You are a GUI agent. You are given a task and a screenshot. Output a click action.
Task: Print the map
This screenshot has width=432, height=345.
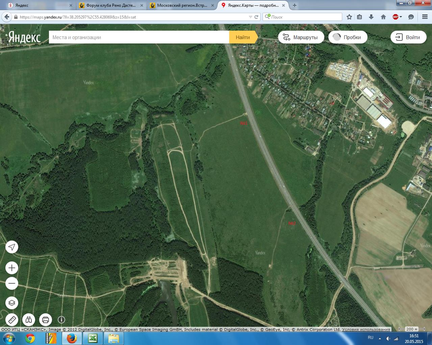(x=45, y=319)
